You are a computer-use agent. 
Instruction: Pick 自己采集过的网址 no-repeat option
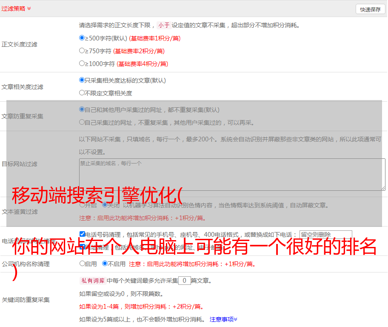(82, 122)
